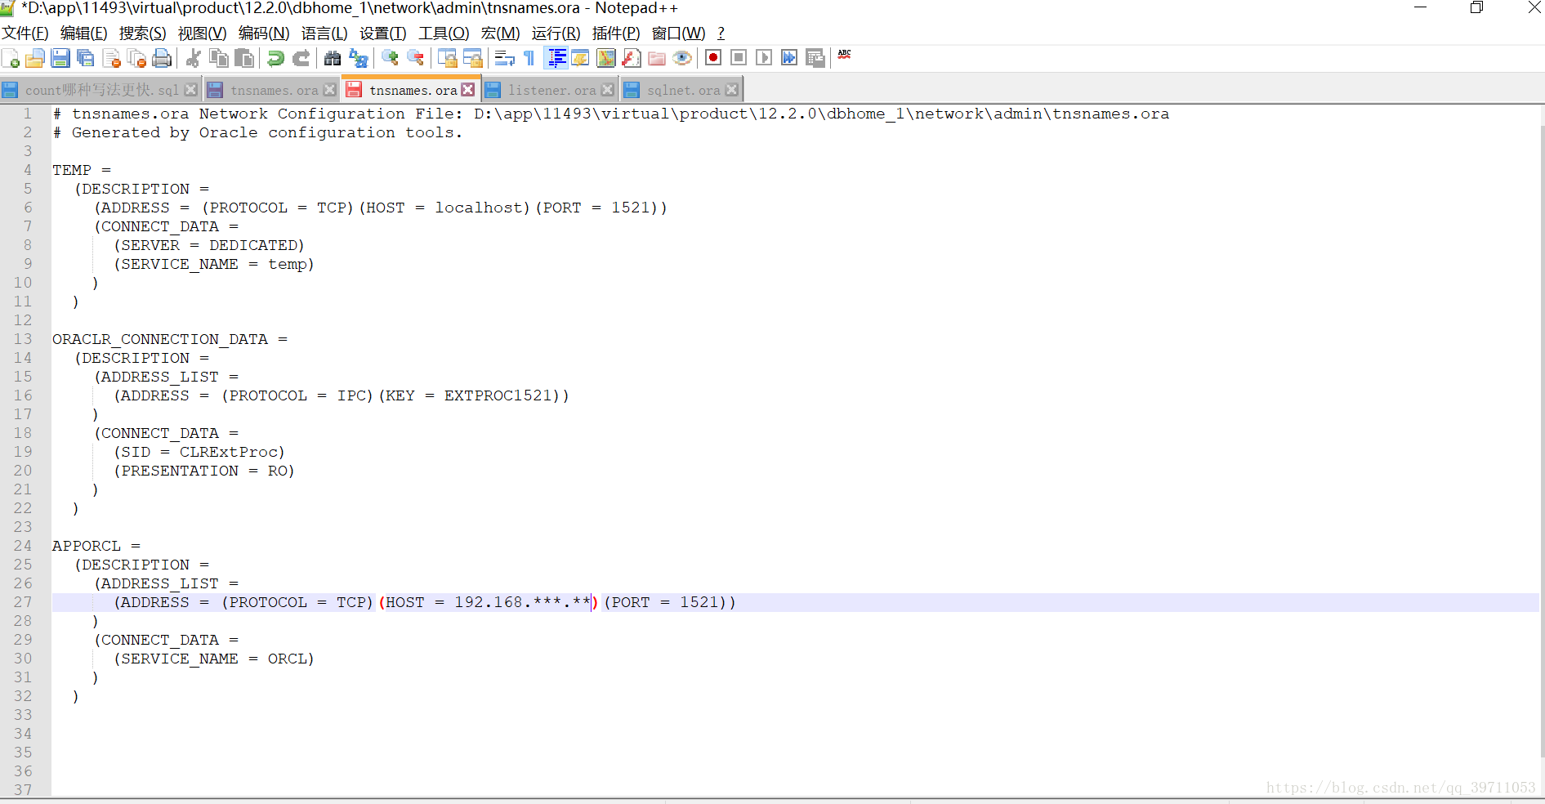Open the 视图(V) menu

[x=203, y=33]
